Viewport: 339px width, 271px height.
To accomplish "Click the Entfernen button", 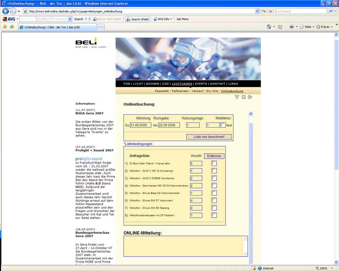I will (x=214, y=156).
